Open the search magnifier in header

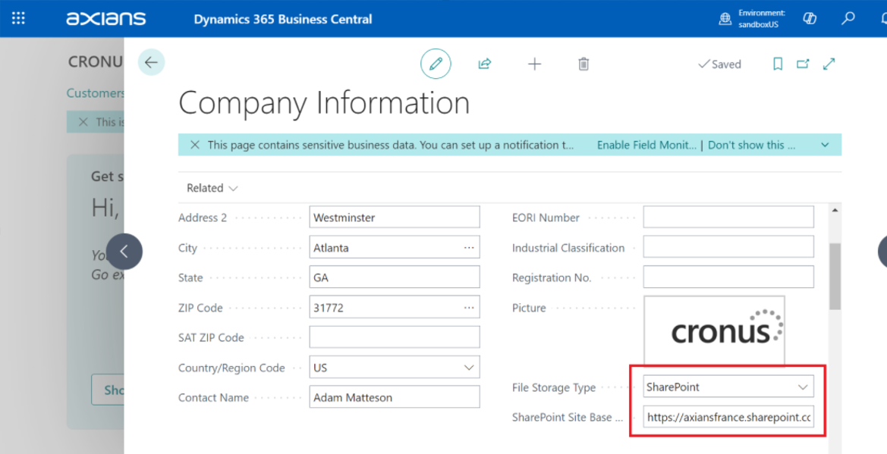tap(848, 18)
